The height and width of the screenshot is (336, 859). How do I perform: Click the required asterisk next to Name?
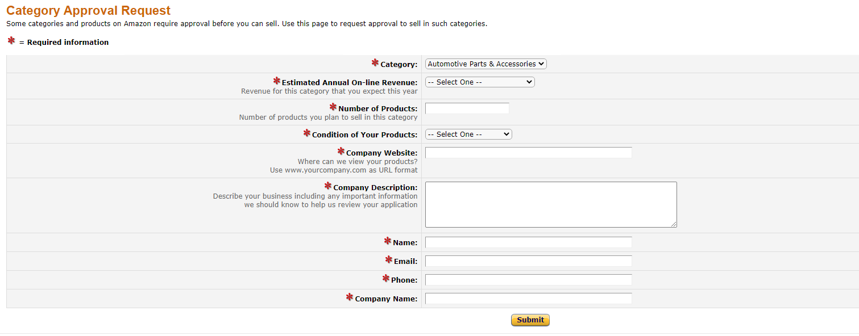click(388, 241)
